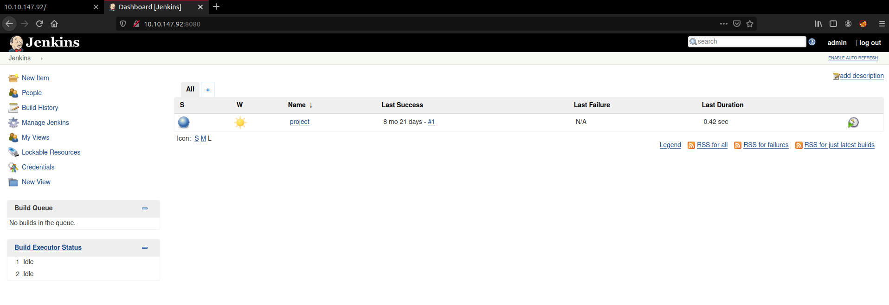Viewport: 889px width, 305px height.
Task: Schedule a build for project
Action: pos(853,122)
